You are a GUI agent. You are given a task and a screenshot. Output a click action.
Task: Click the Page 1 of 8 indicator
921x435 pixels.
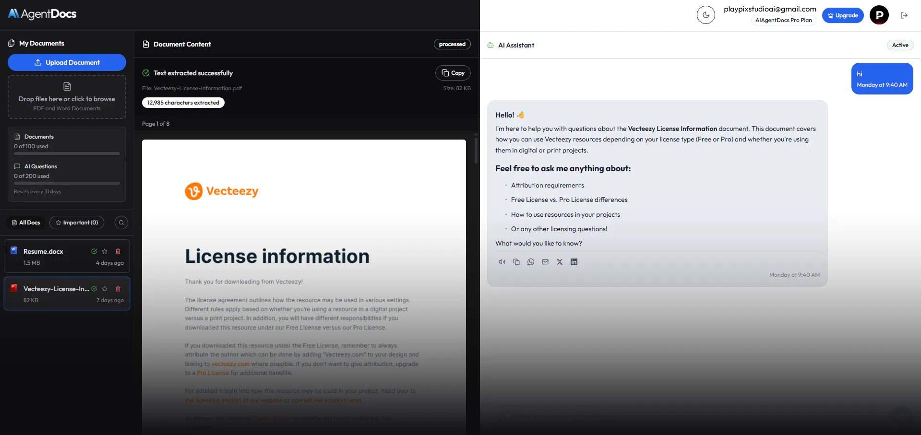pos(155,124)
